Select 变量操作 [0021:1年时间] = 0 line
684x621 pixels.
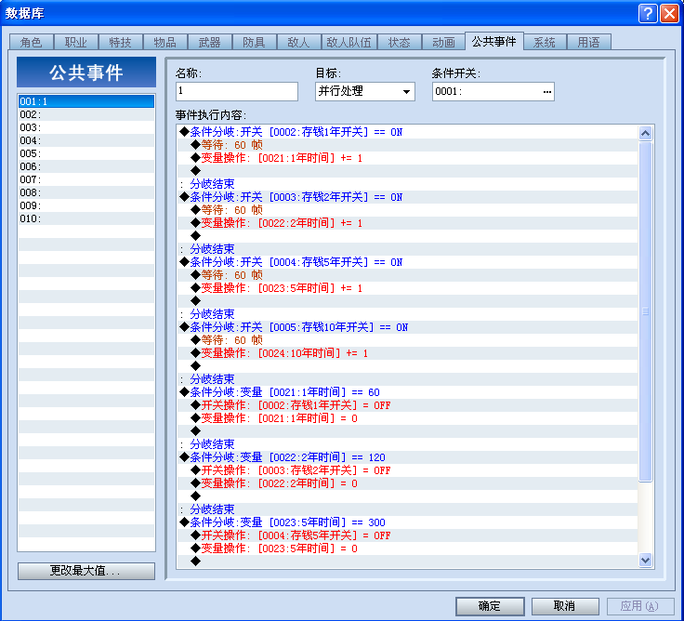tap(408, 418)
